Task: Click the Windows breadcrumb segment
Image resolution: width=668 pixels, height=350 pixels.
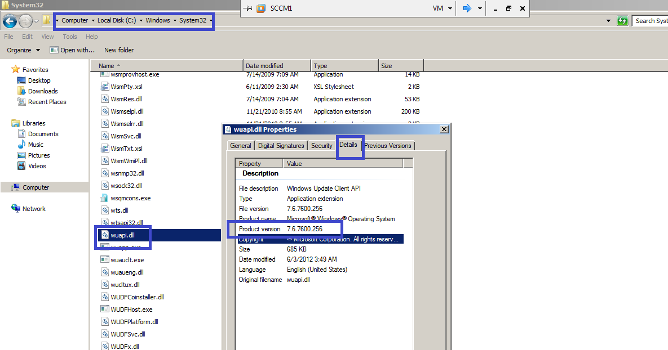Action: (x=158, y=20)
